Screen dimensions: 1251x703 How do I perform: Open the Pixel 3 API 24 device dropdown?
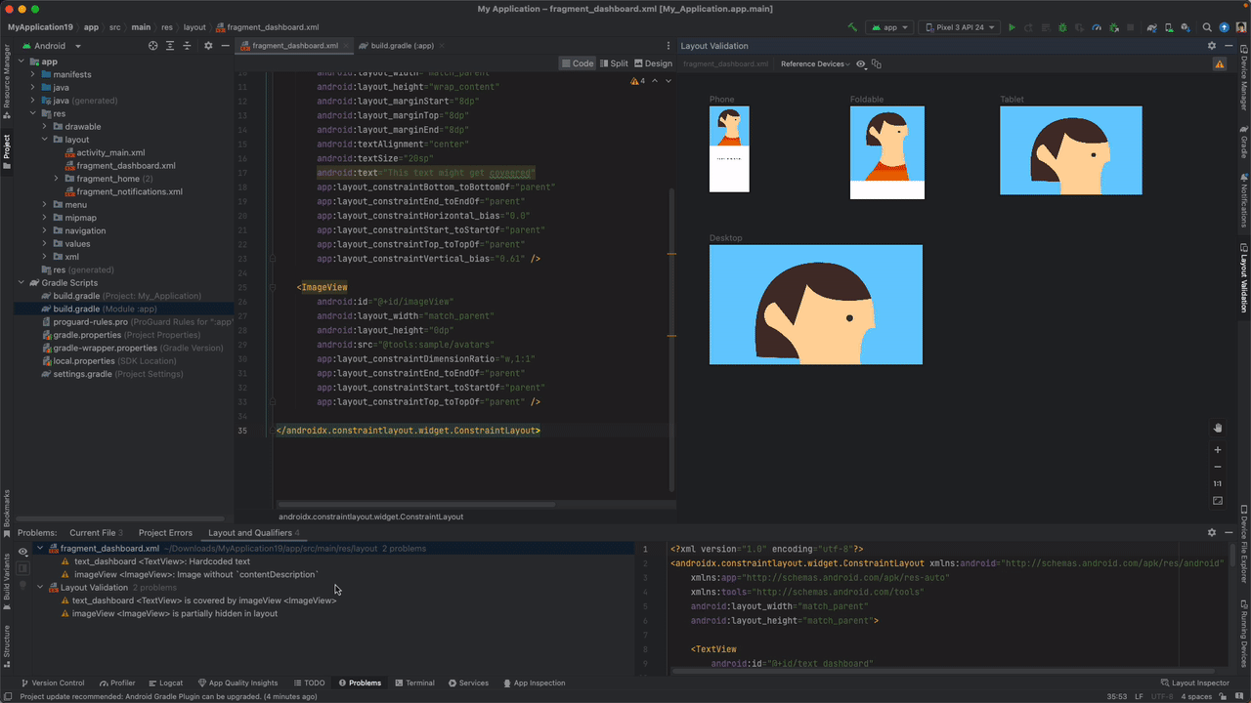959,27
